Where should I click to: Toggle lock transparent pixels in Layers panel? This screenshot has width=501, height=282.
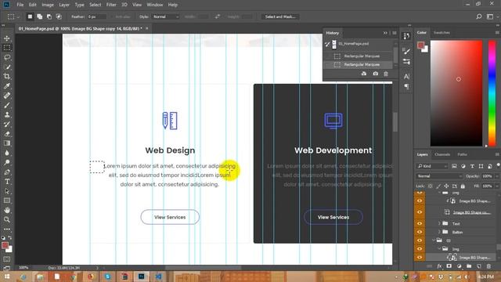pos(430,186)
